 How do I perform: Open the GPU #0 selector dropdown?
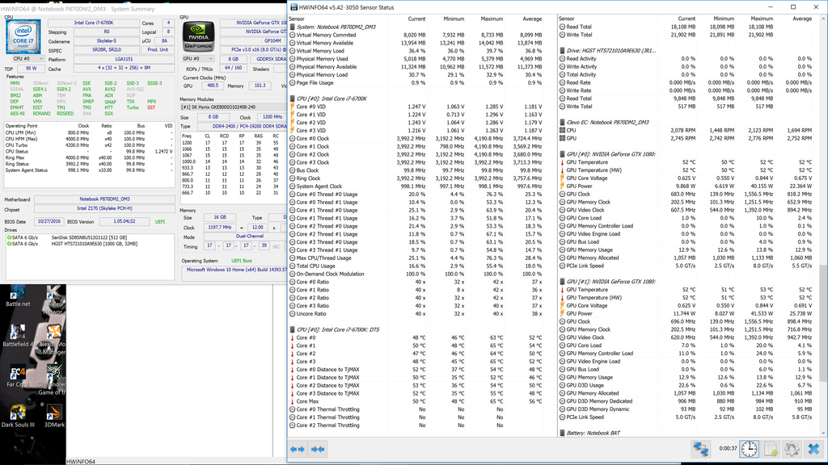[x=198, y=59]
